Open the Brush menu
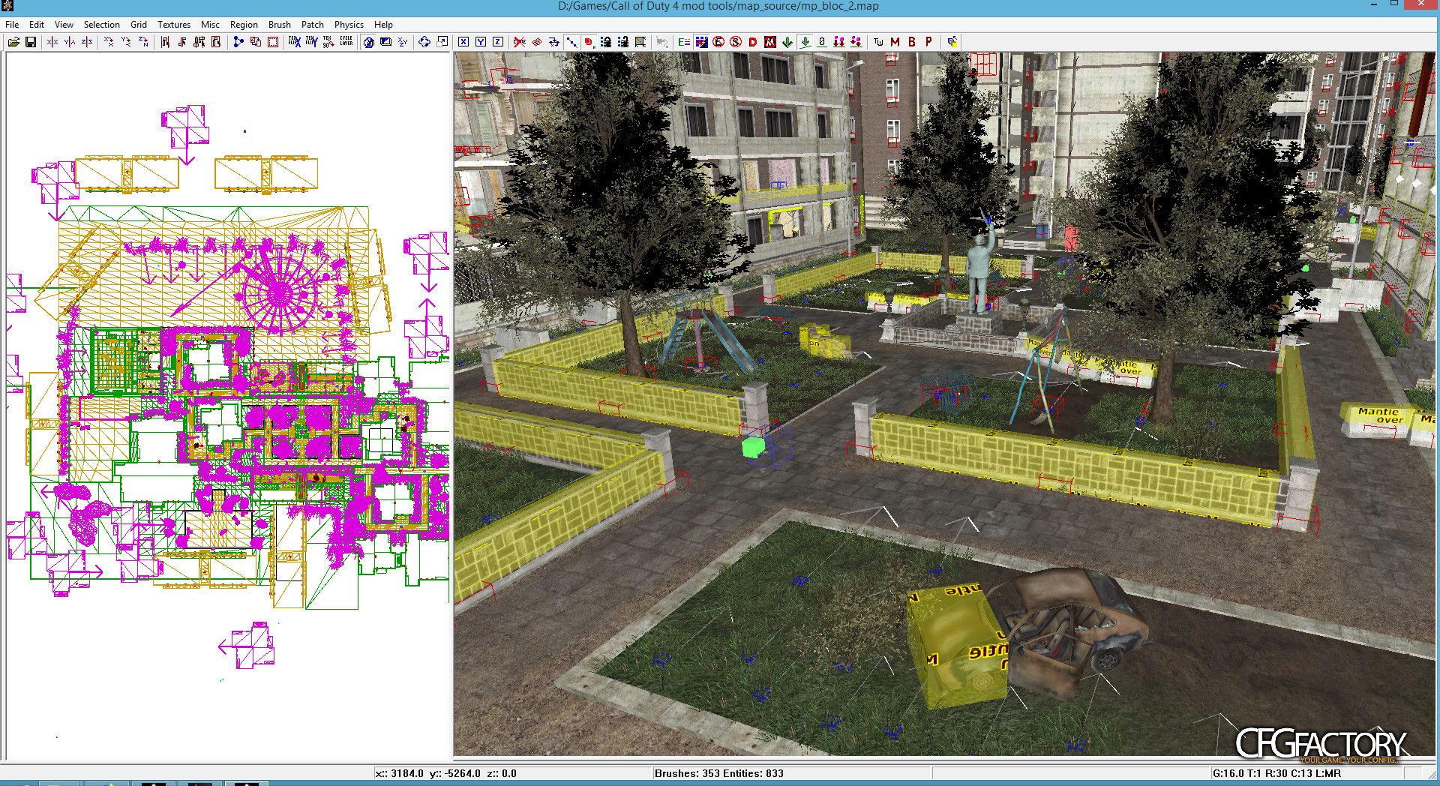Viewport: 1440px width, 786px height. pyautogui.click(x=280, y=25)
